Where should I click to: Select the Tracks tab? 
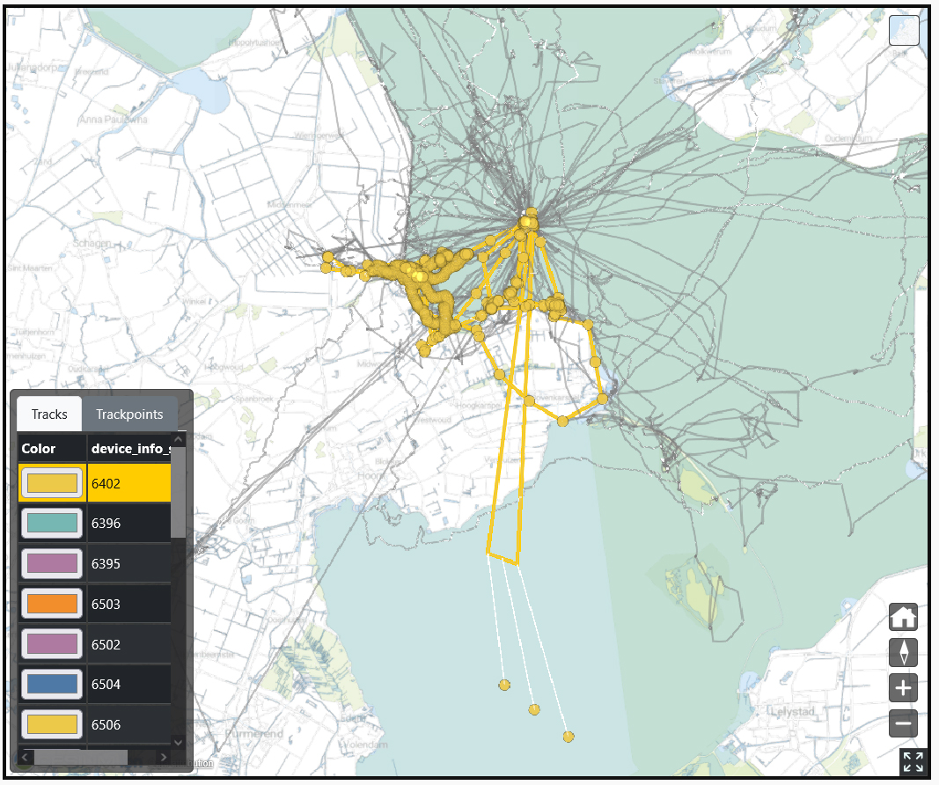(x=49, y=414)
